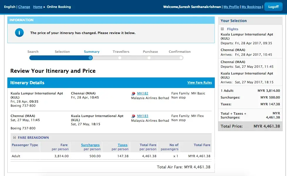The width and height of the screenshot is (287, 176).
Task: Click the Logoff button
Action: tap(273, 7)
